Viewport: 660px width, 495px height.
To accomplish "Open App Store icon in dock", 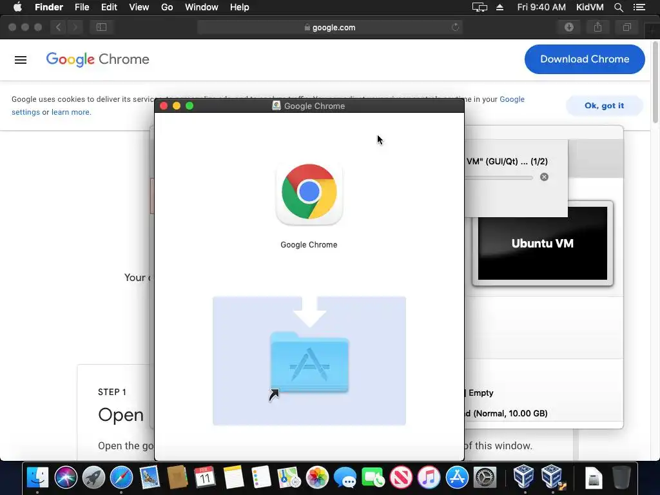I will pyautogui.click(x=457, y=478).
